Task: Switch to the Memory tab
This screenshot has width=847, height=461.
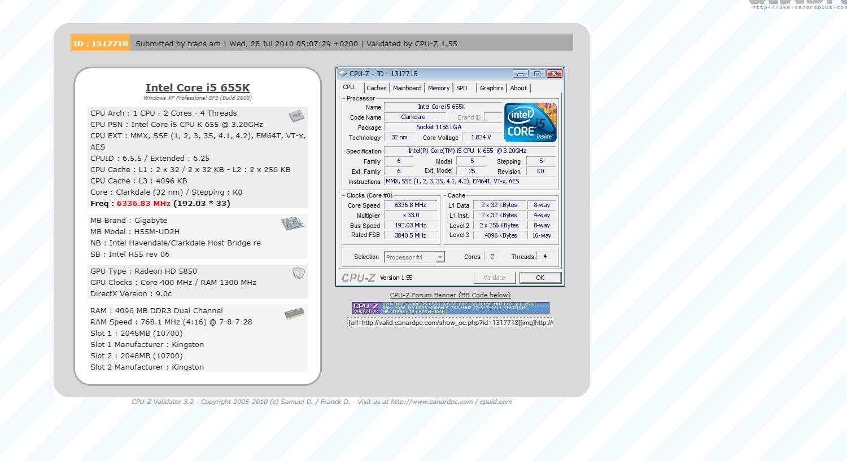Action: click(x=439, y=88)
